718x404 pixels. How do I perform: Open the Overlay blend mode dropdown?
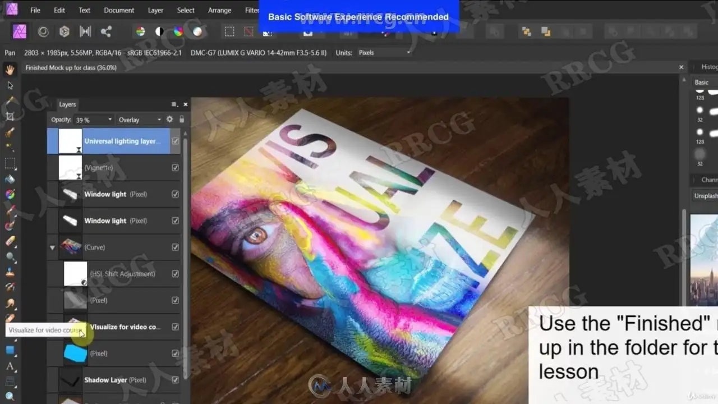pyautogui.click(x=140, y=120)
